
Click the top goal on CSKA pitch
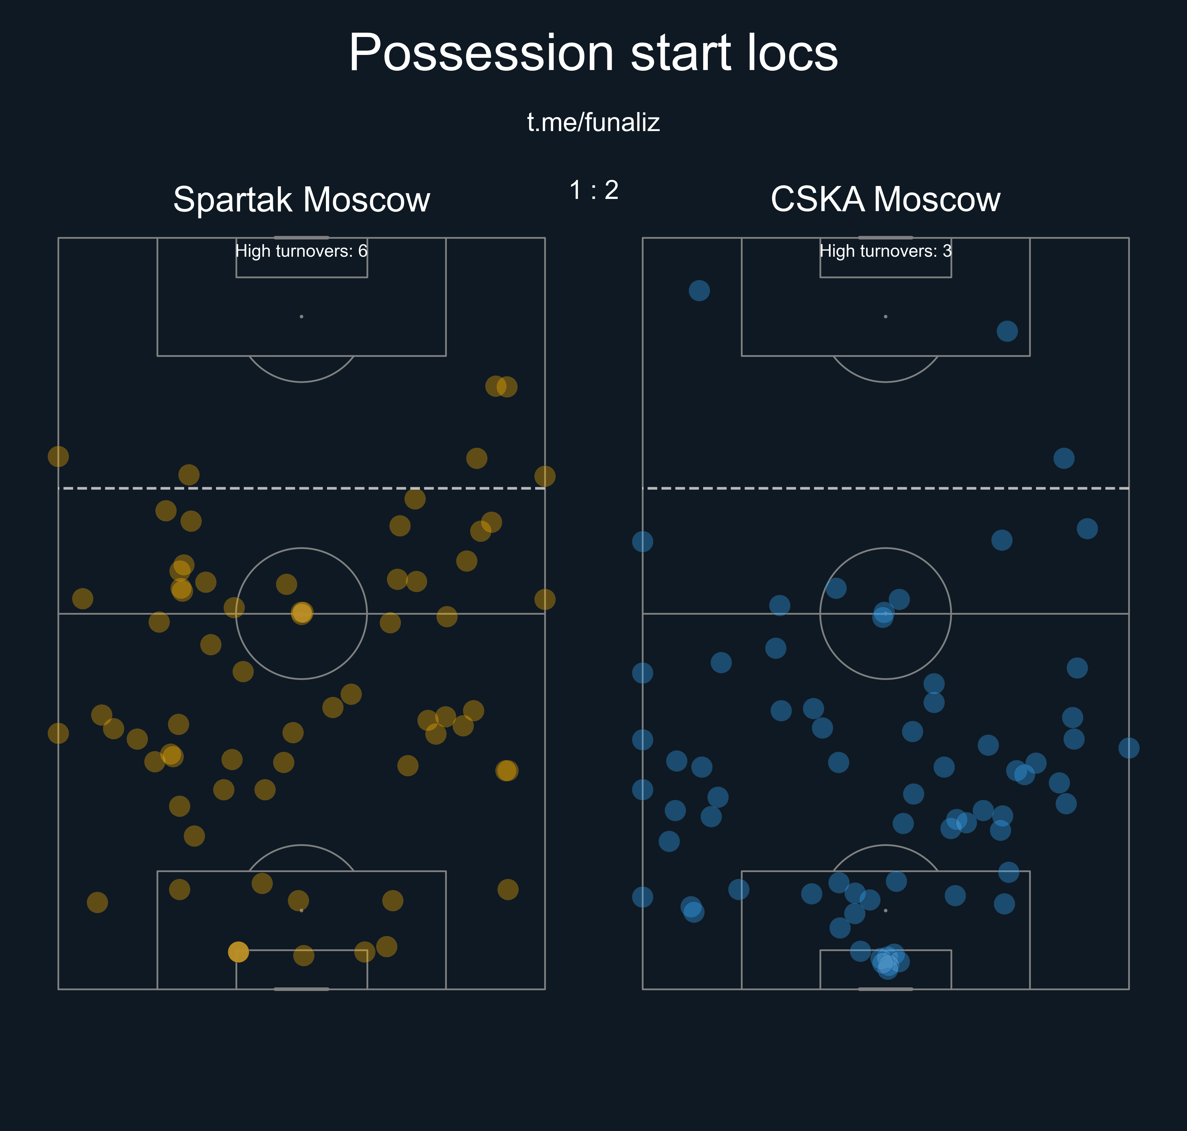pos(885,238)
